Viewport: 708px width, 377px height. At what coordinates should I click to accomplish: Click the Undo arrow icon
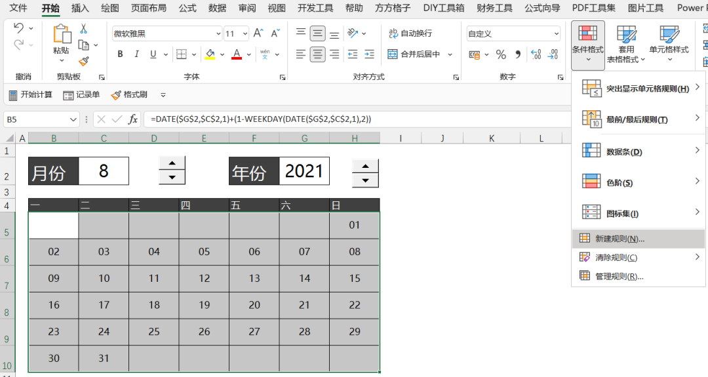point(18,28)
